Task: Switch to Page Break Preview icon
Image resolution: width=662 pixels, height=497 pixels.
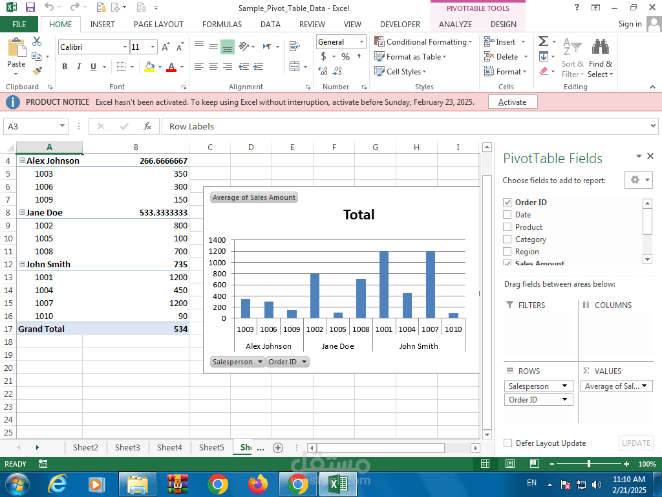Action: (535, 463)
